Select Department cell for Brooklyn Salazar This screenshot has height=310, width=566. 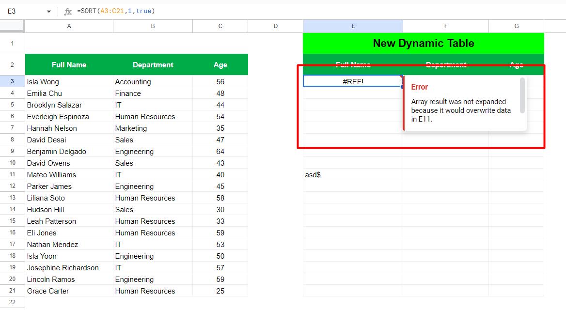pos(153,105)
